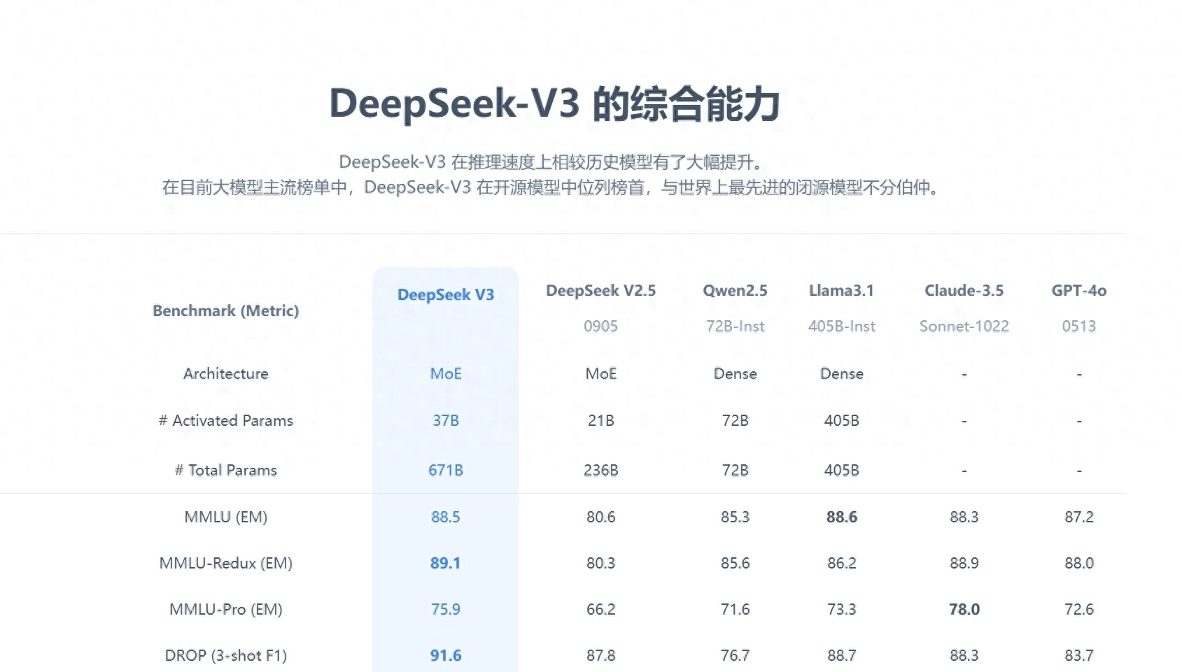1182x672 pixels.
Task: Click the 'DROP (3-shot F1)' row label
Action: click(x=225, y=655)
